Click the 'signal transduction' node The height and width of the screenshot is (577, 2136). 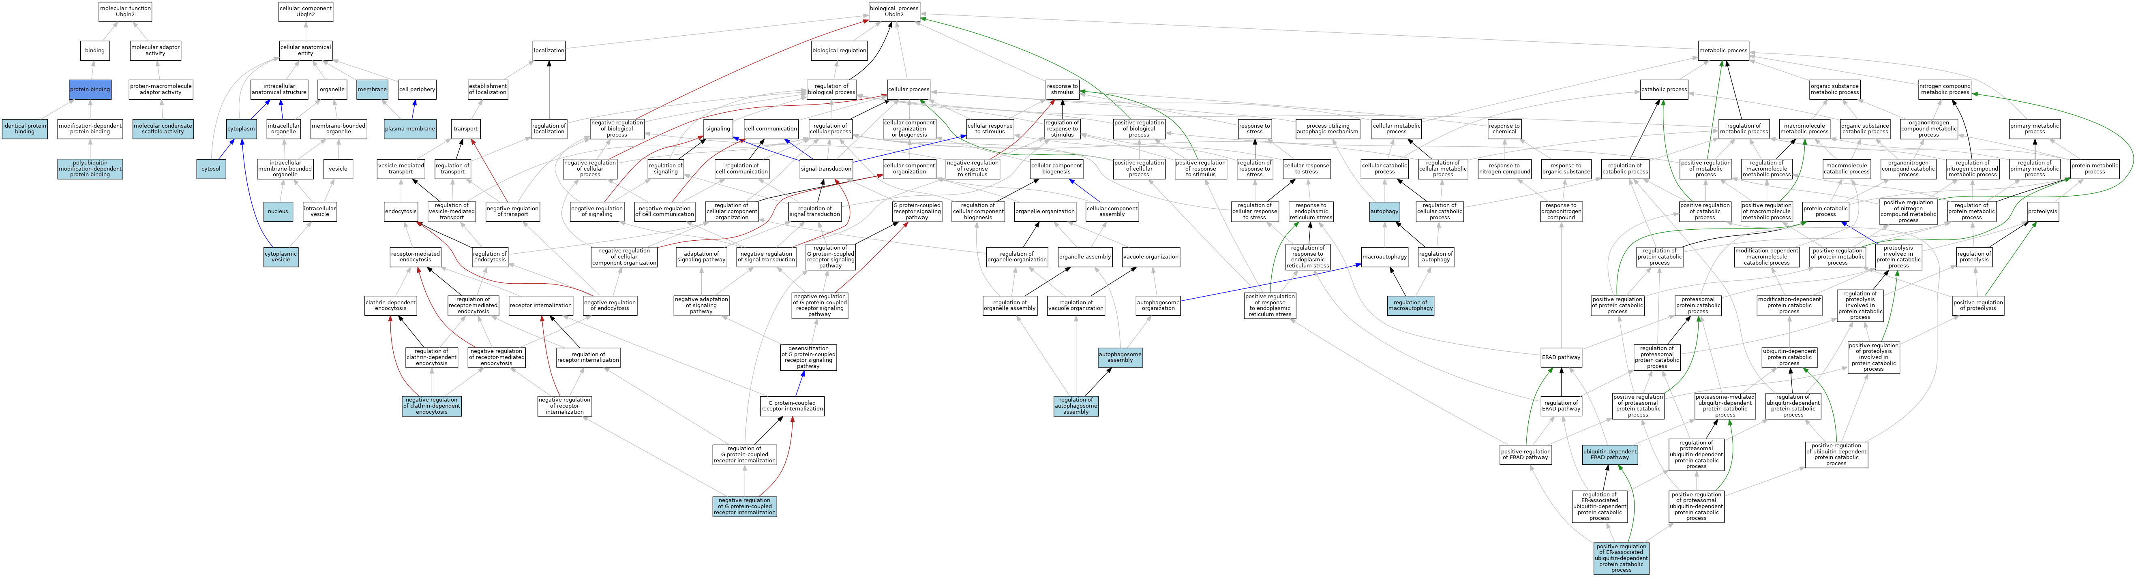(826, 168)
